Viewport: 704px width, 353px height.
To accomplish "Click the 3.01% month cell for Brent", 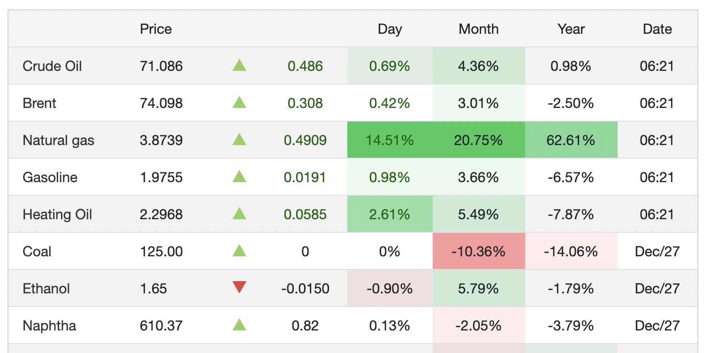I will [479, 103].
